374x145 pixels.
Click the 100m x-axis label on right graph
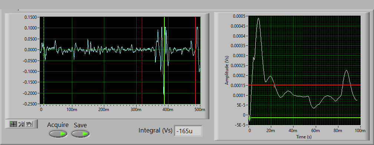pos(360,131)
